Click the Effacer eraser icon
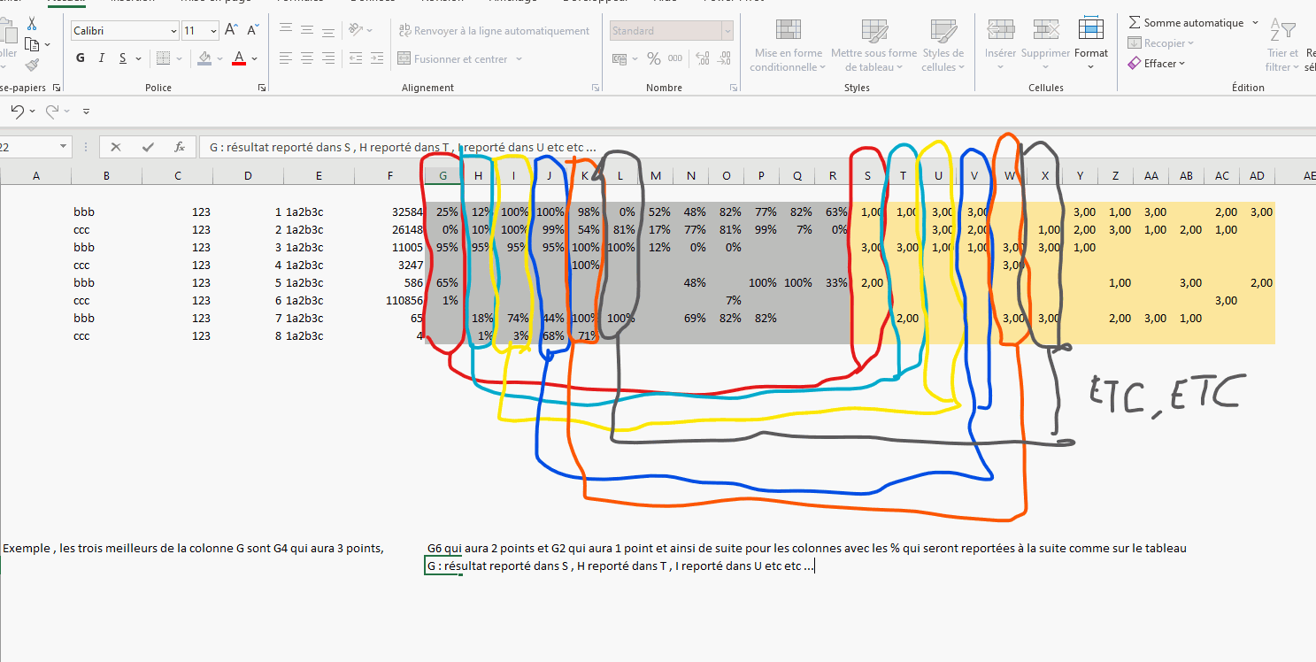Image resolution: width=1316 pixels, height=662 pixels. coord(1135,64)
